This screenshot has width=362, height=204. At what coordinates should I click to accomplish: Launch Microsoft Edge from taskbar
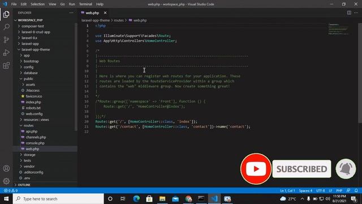(136, 199)
